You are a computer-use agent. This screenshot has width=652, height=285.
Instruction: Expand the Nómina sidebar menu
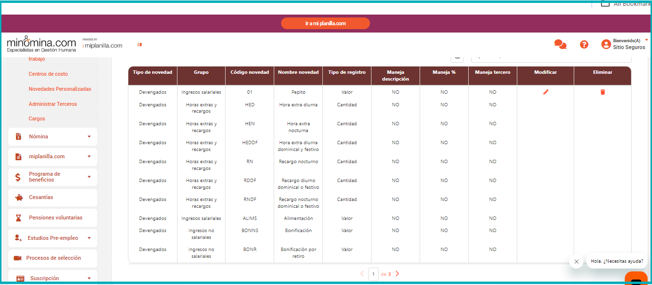pyautogui.click(x=89, y=137)
